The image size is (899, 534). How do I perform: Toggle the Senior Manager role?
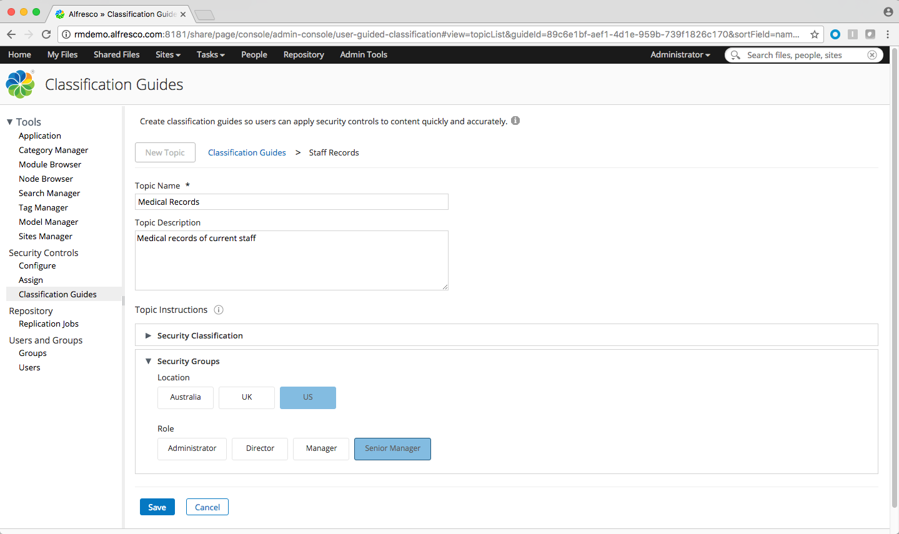pyautogui.click(x=392, y=448)
